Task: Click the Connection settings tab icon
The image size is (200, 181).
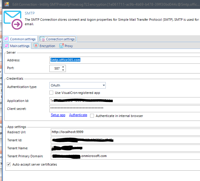Action: click(43, 39)
